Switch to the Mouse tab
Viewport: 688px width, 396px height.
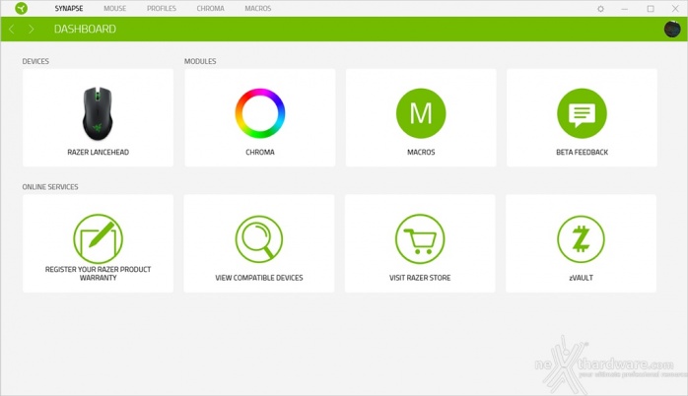pos(115,8)
